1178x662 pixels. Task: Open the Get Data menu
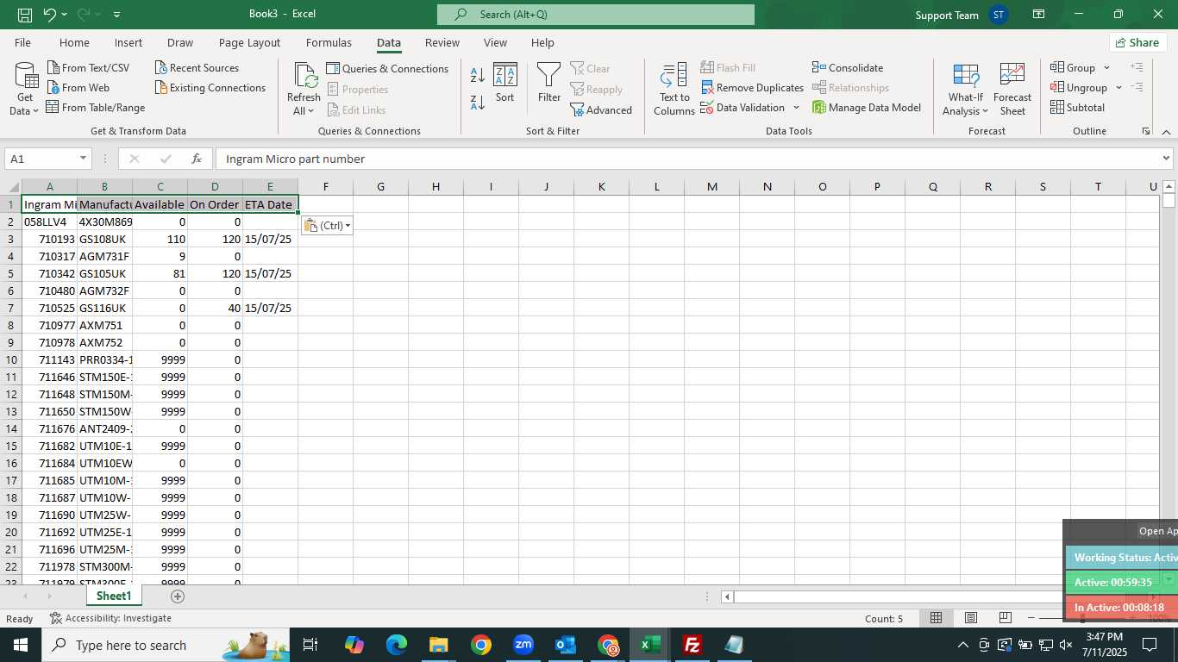tap(25, 89)
